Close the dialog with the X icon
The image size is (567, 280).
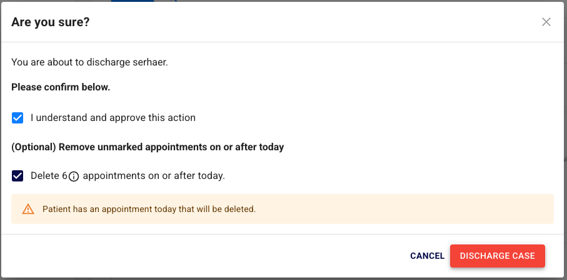tap(546, 22)
